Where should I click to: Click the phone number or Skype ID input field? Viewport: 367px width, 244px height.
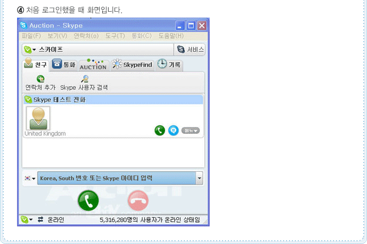117,178
